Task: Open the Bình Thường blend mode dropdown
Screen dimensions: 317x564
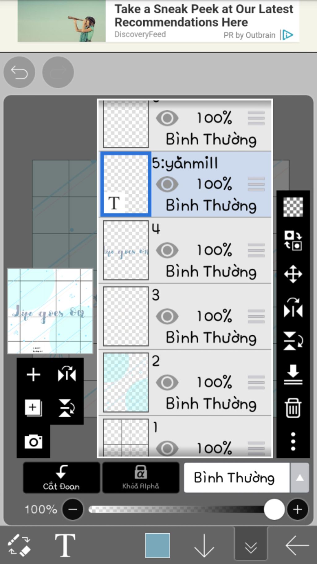Action: click(246, 478)
